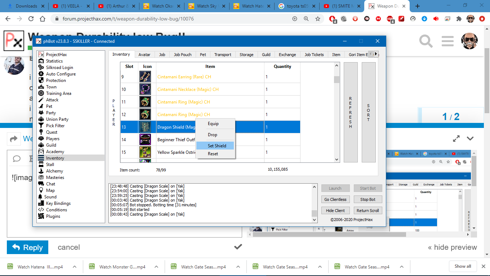Bookmark page with the star icon
Viewport: 490px width, 276px height.
pyautogui.click(x=317, y=19)
